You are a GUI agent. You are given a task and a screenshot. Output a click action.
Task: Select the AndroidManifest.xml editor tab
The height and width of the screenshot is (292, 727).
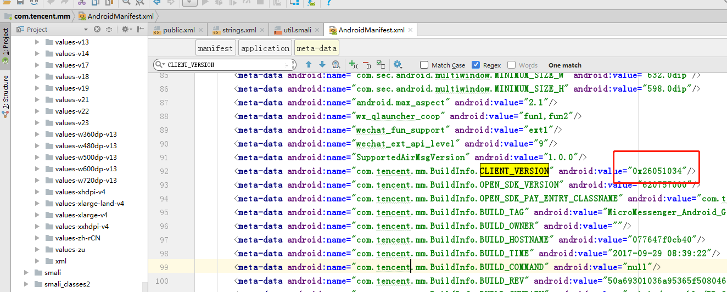[371, 30]
